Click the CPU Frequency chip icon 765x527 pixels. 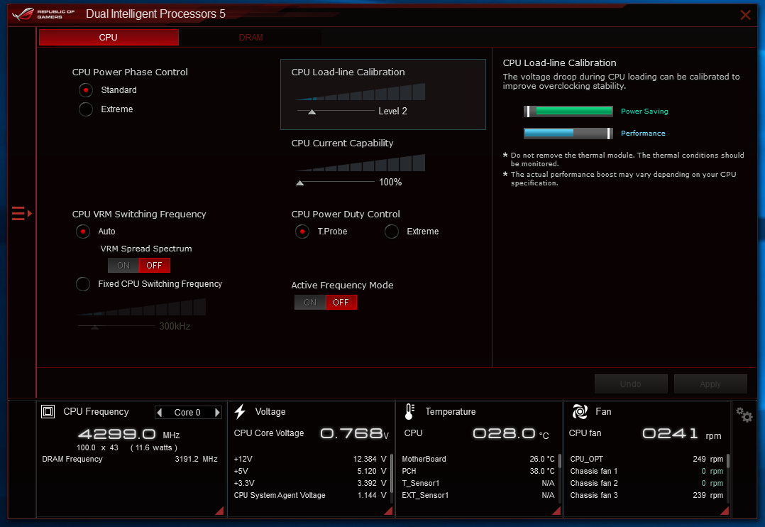[x=48, y=412]
